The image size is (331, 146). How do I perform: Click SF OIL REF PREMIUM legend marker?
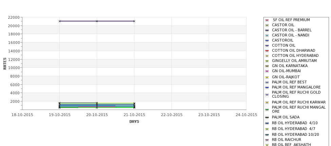(267, 20)
